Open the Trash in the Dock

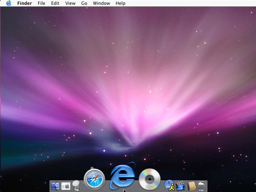click(x=202, y=186)
